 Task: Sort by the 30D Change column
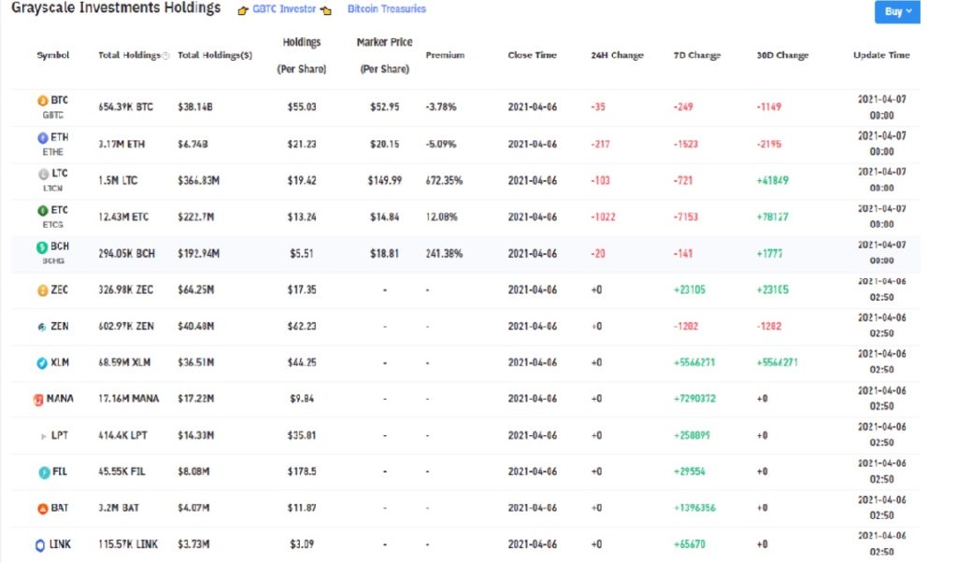point(782,55)
